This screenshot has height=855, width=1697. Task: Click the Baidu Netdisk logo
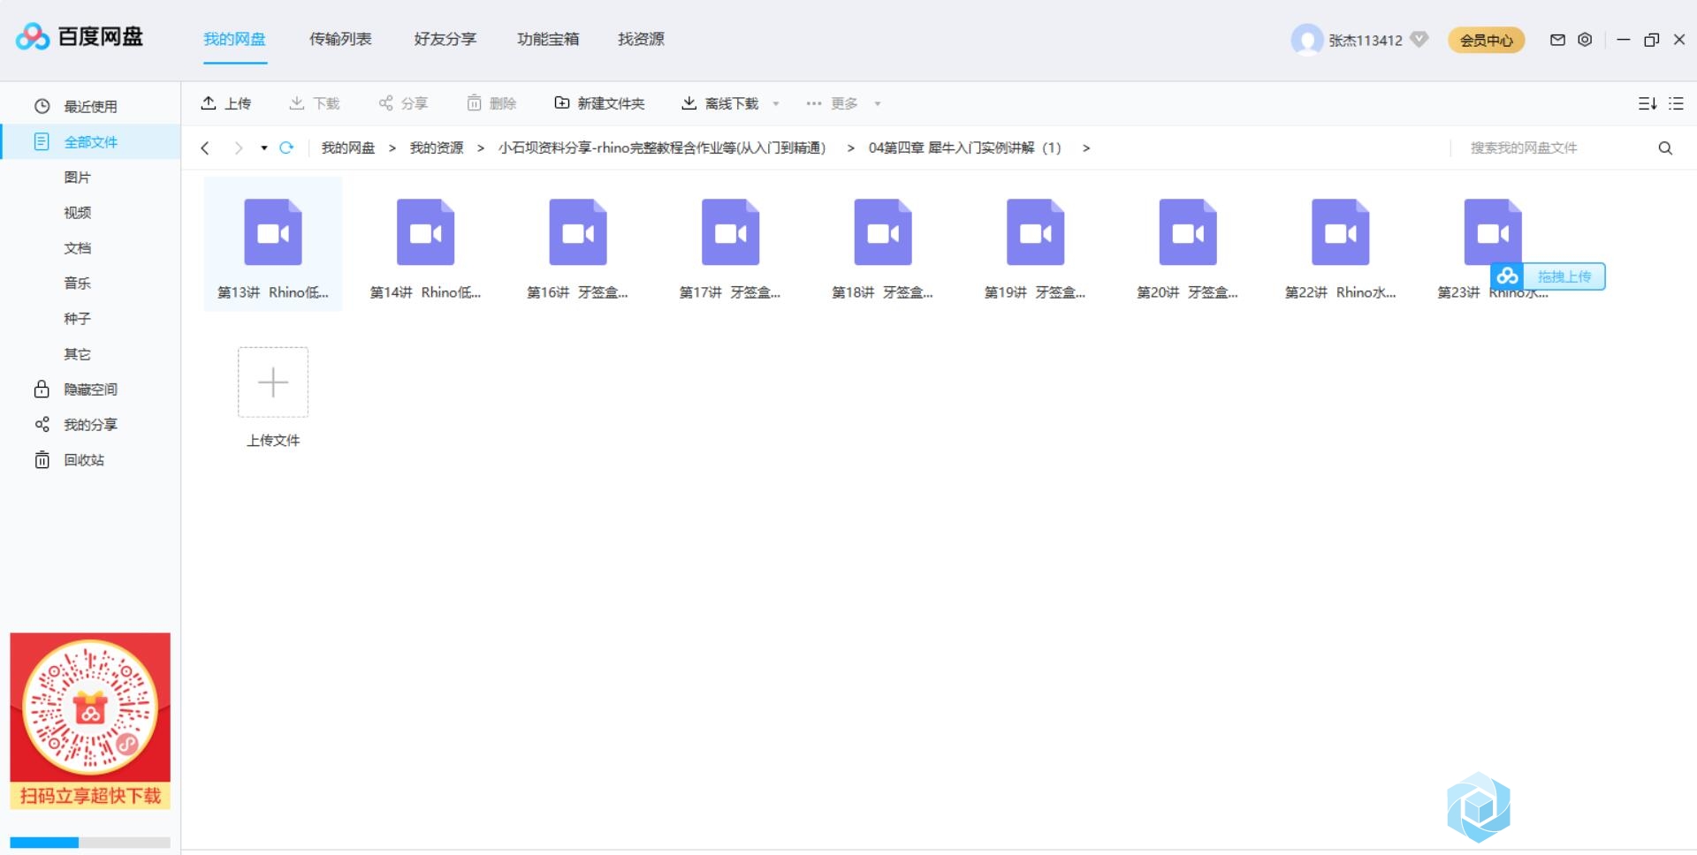pyautogui.click(x=79, y=36)
